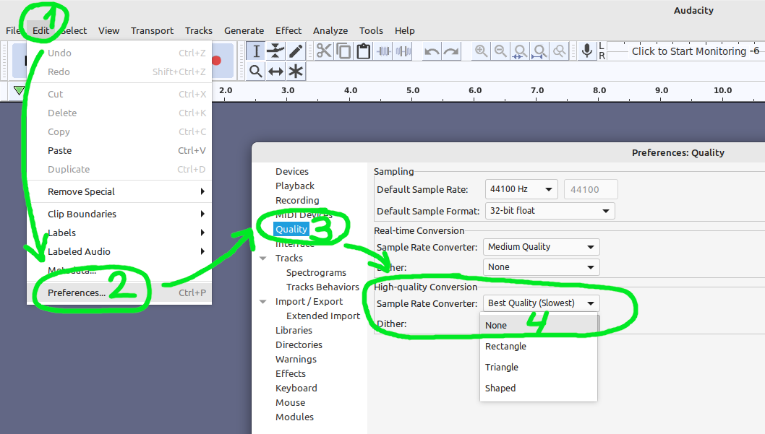Image resolution: width=765 pixels, height=434 pixels.
Task: Open the View menu
Action: click(x=108, y=30)
